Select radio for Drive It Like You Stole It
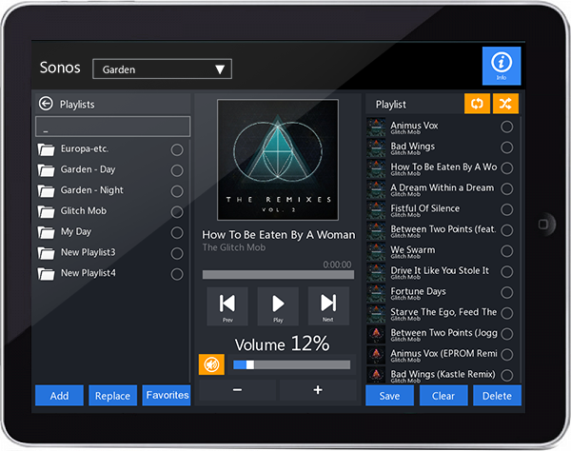 [506, 271]
